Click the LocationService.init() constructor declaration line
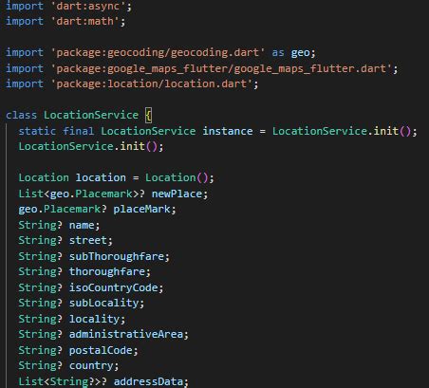The height and width of the screenshot is (388, 429). pyautogui.click(x=91, y=146)
